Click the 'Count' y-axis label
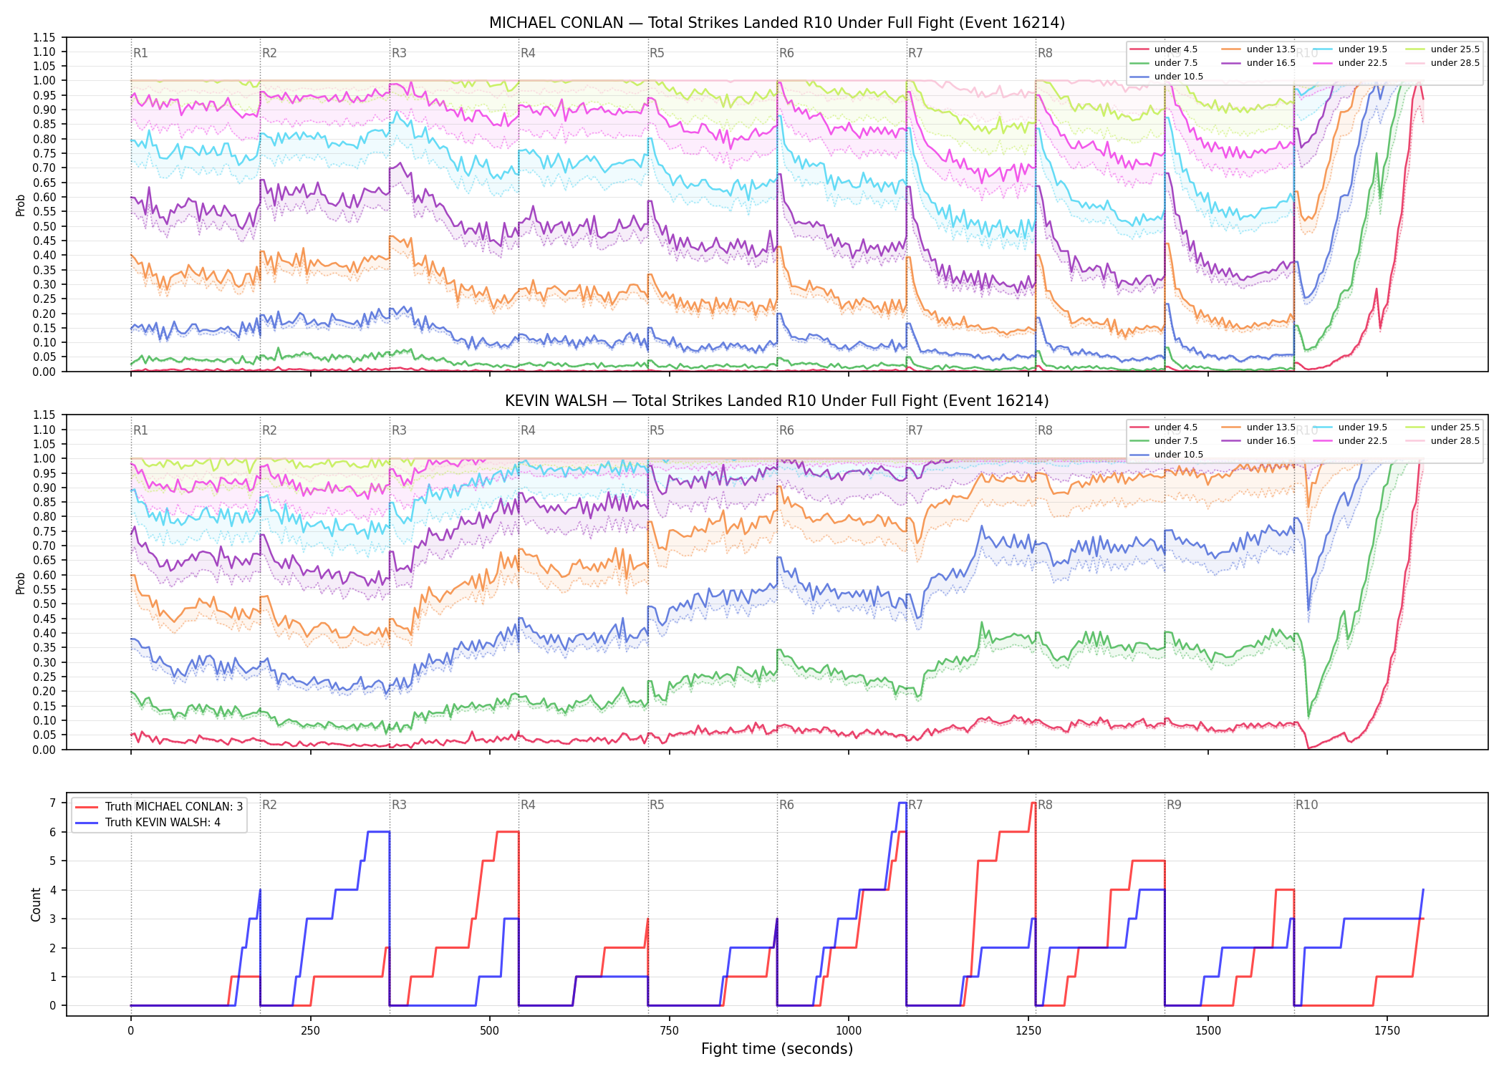Image resolution: width=1504 pixels, height=1074 pixels. pyautogui.click(x=36, y=904)
